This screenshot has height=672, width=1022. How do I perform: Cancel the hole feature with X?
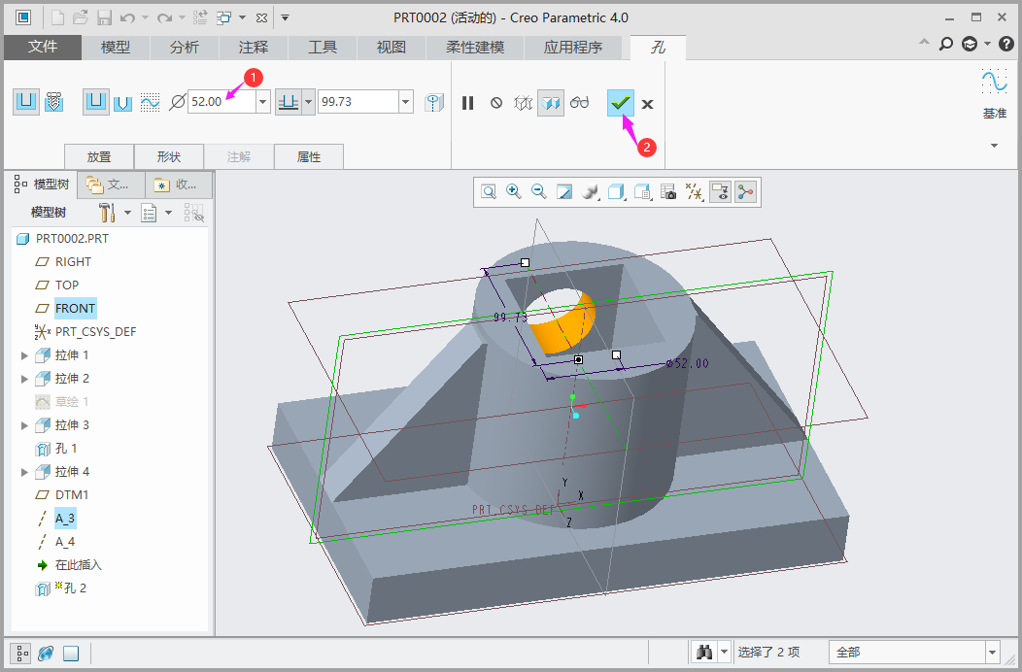coord(648,104)
